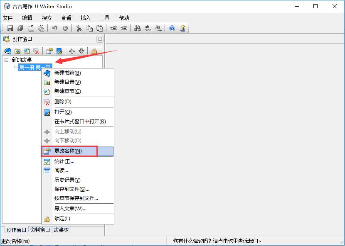Switch to the 资料窗口 tab
Screen dimensions: 345x246
40,229
